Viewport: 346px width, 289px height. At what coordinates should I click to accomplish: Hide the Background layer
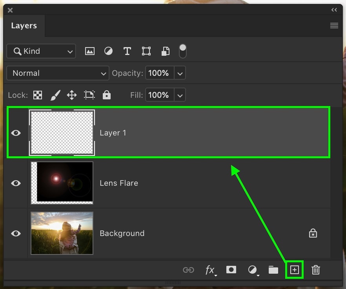[x=16, y=233]
